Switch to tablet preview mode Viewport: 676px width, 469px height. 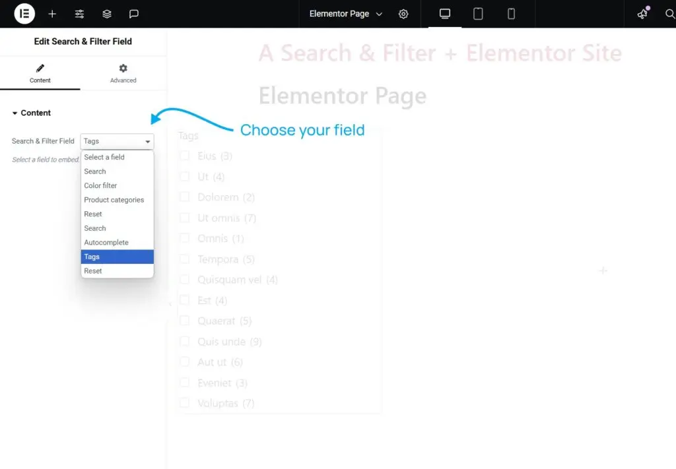point(478,14)
